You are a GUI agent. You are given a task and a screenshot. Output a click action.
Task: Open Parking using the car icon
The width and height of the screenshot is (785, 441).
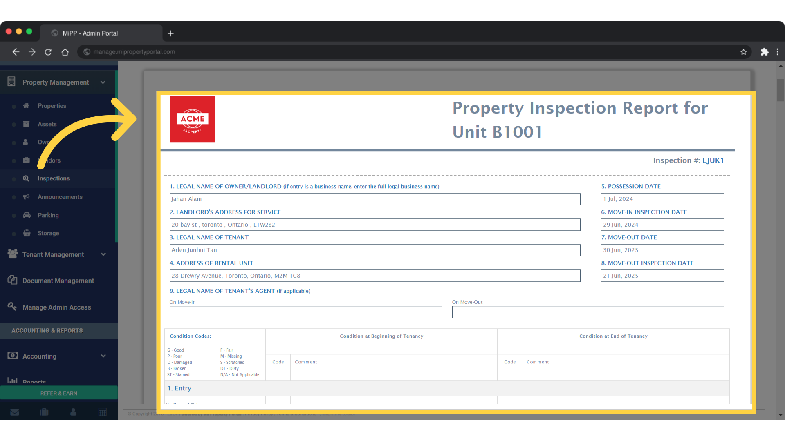point(26,215)
